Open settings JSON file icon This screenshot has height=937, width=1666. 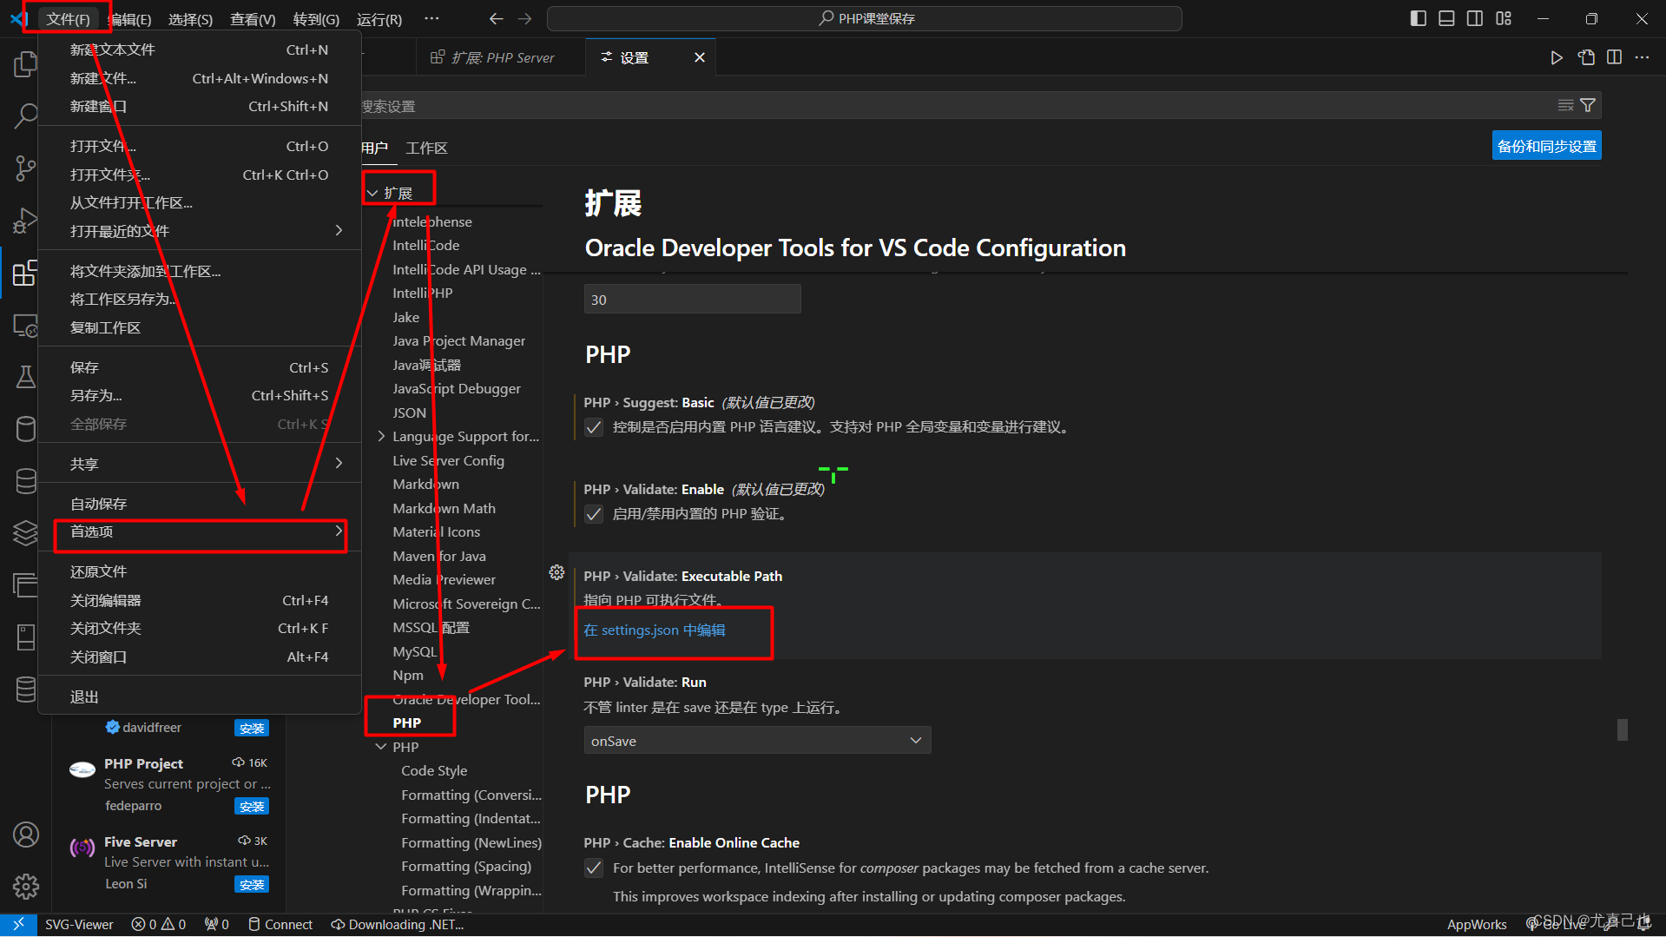[1586, 57]
